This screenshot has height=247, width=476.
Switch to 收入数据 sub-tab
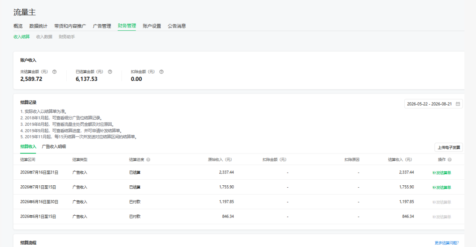coord(44,37)
